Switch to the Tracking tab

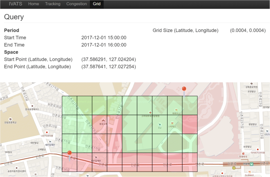pos(52,4)
